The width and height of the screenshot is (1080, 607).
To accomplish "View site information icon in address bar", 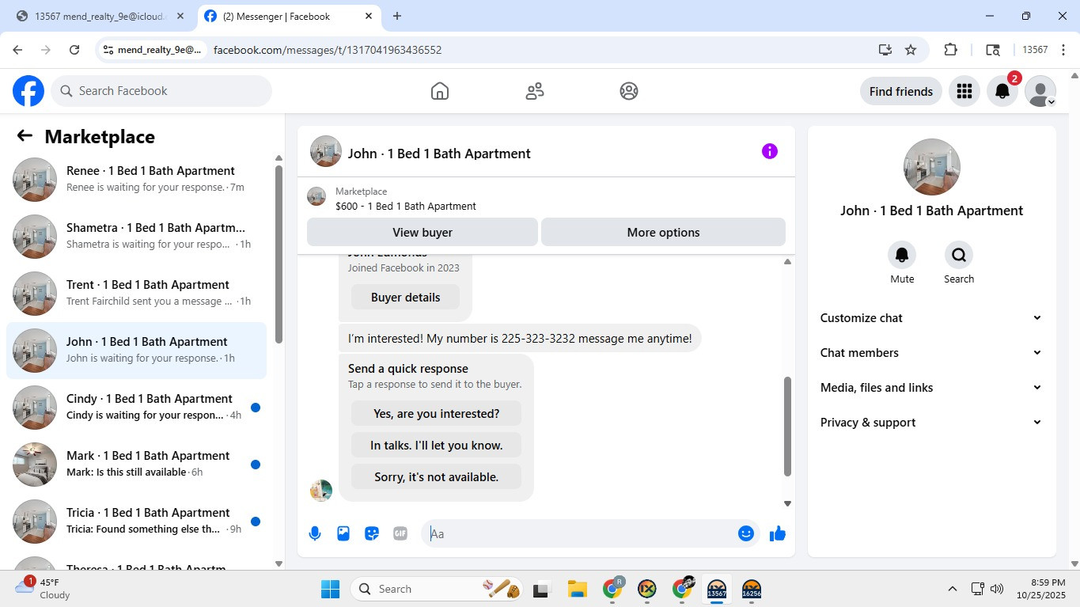I will (108, 50).
